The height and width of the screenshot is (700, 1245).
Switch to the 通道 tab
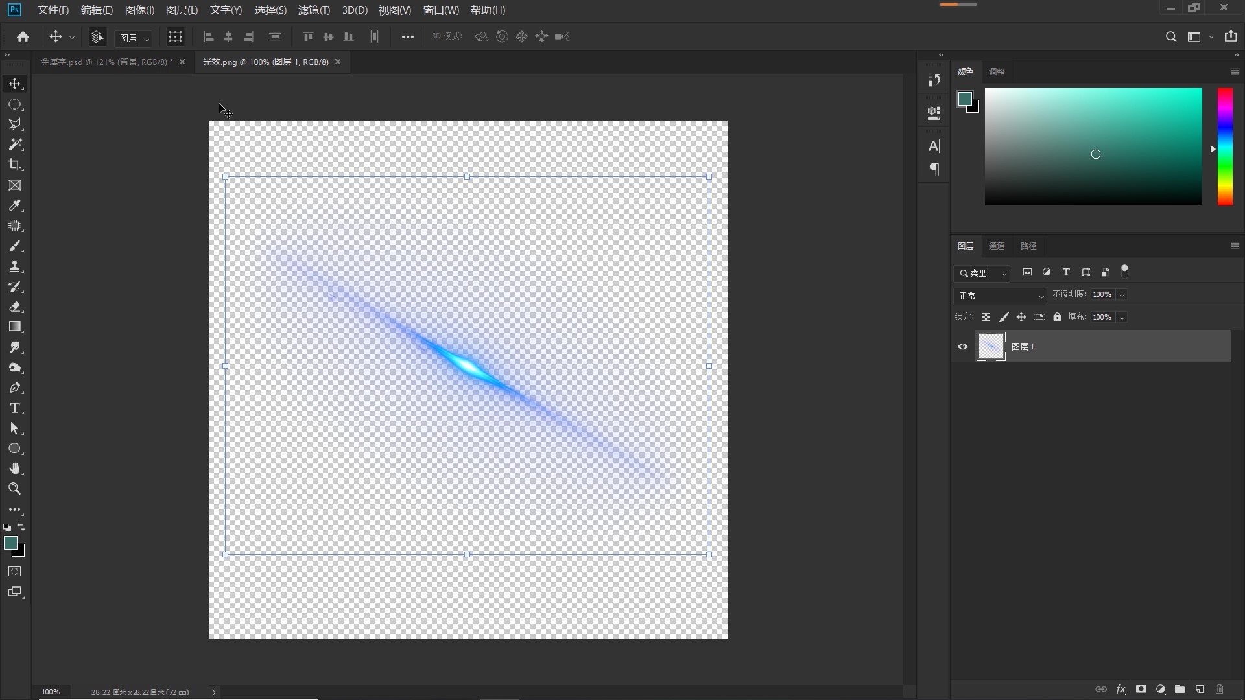pyautogui.click(x=996, y=246)
